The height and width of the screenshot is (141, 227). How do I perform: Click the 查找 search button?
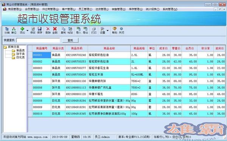point(70,40)
